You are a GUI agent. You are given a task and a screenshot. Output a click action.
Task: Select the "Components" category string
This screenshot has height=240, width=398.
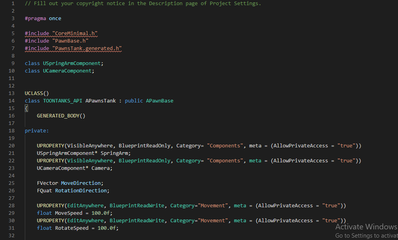[225, 145]
